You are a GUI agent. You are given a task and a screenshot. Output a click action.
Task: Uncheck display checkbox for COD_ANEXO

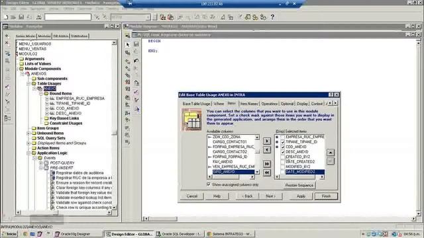(283, 147)
